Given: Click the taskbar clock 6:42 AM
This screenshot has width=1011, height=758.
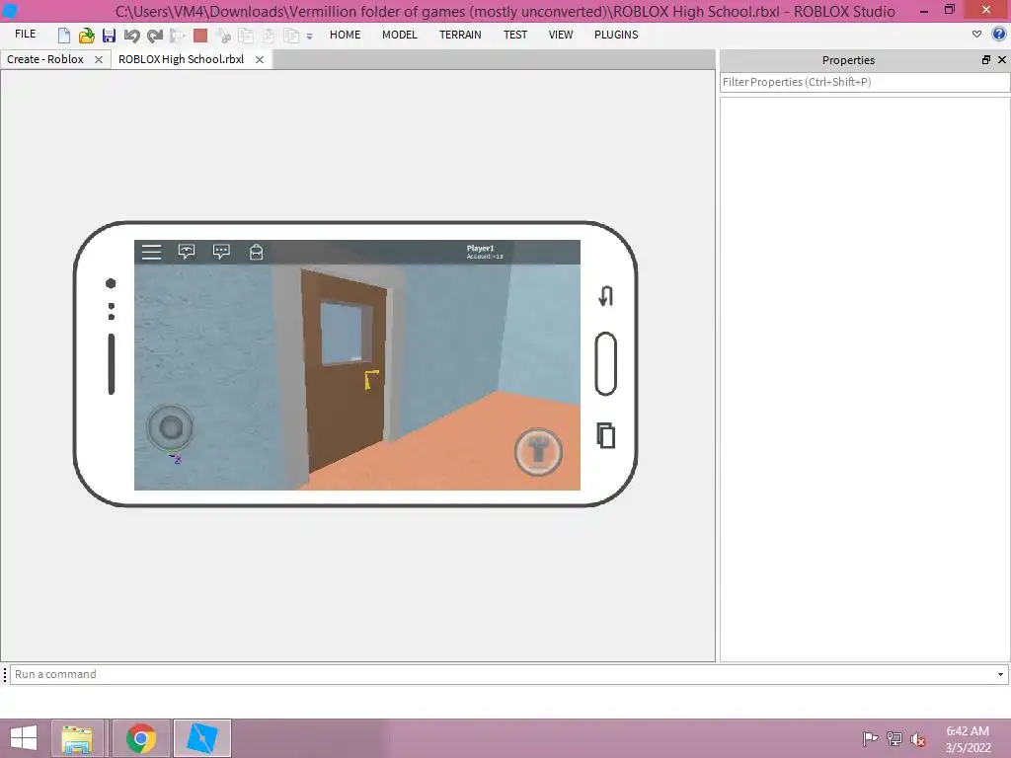Looking at the screenshot, I should (x=968, y=731).
